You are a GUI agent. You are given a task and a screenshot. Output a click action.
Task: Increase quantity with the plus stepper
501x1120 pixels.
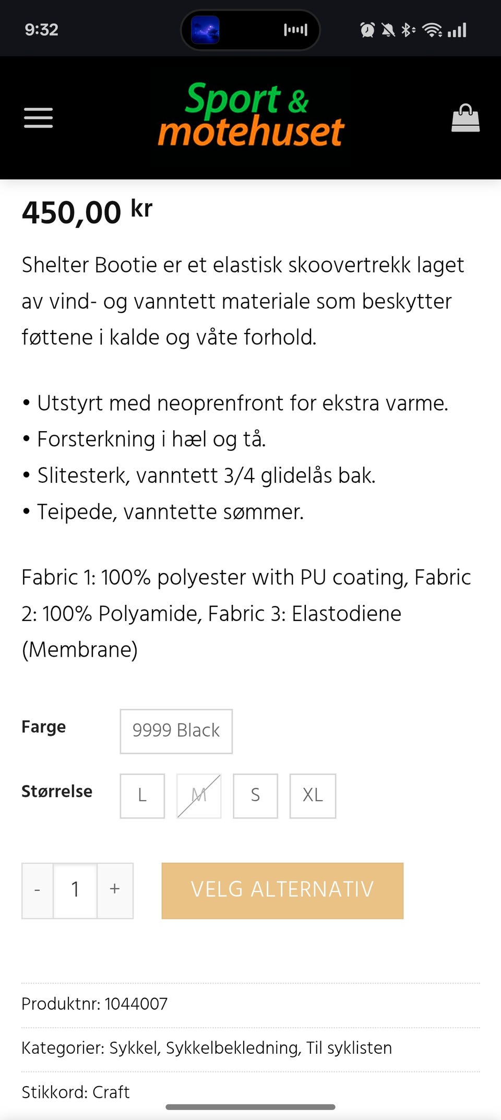114,890
